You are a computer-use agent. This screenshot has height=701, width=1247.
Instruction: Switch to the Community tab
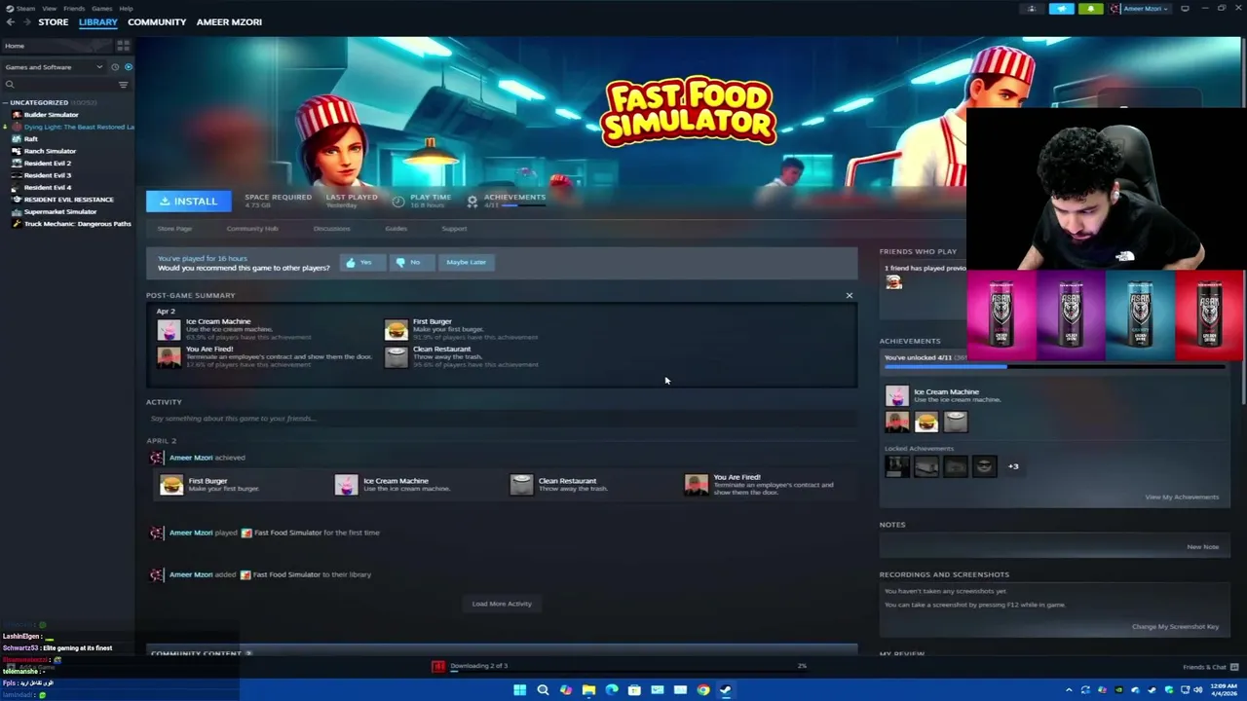[157, 21]
